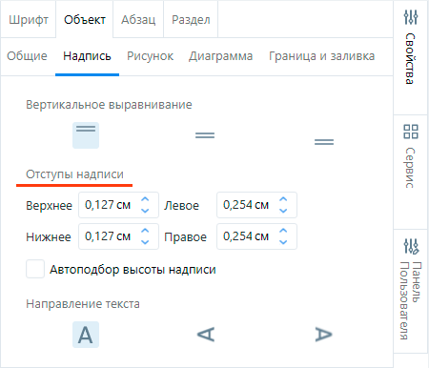Increase Нижнее indent value
The width and height of the screenshot is (429, 368).
click(x=145, y=231)
